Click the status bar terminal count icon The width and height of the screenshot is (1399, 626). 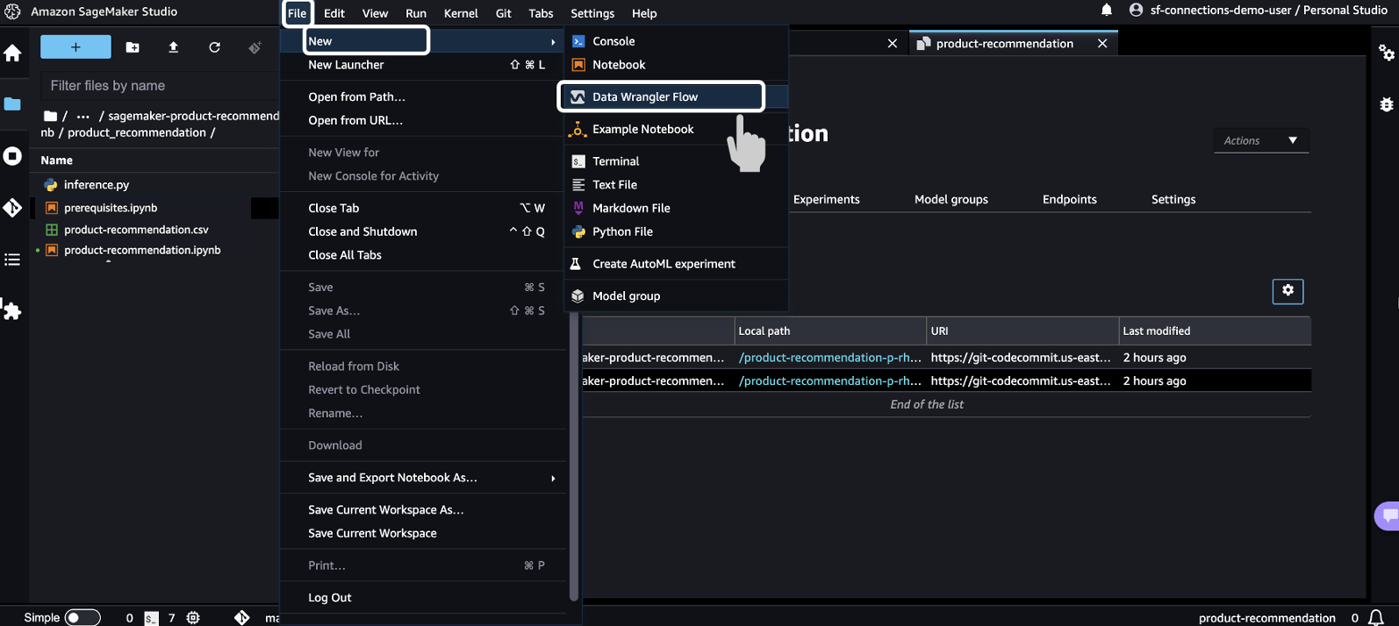click(152, 618)
